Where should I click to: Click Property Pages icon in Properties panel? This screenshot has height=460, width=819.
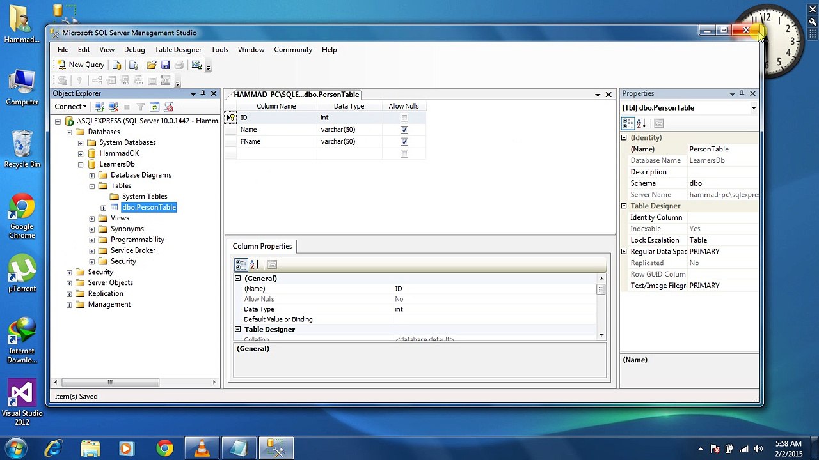[x=659, y=123]
